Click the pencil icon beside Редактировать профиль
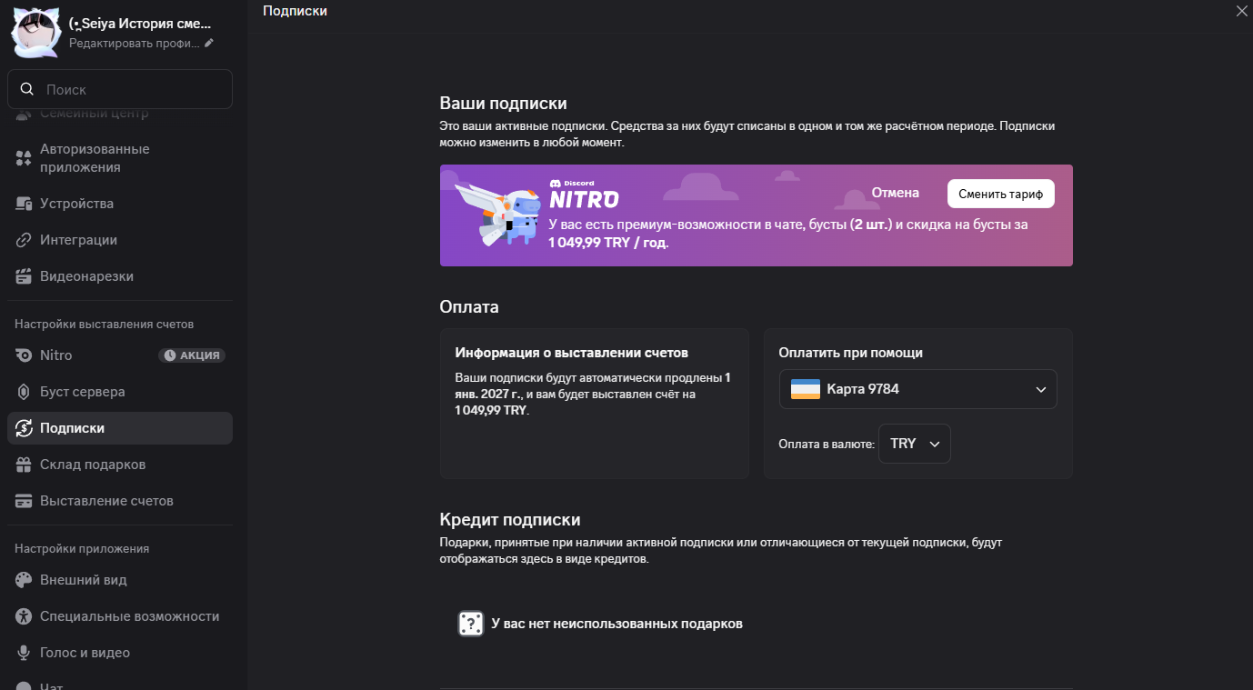The width and height of the screenshot is (1253, 690). coord(209,43)
